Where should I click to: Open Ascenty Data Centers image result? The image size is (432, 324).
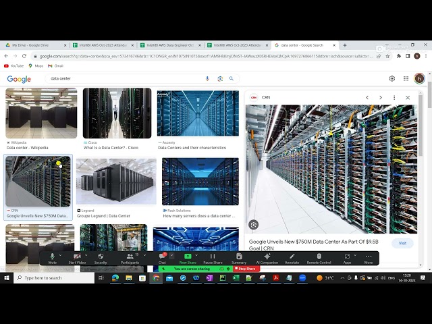198,113
